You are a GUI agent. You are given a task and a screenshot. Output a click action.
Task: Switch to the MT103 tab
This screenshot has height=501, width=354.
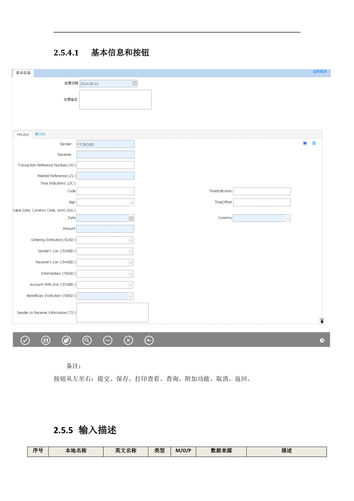point(40,134)
